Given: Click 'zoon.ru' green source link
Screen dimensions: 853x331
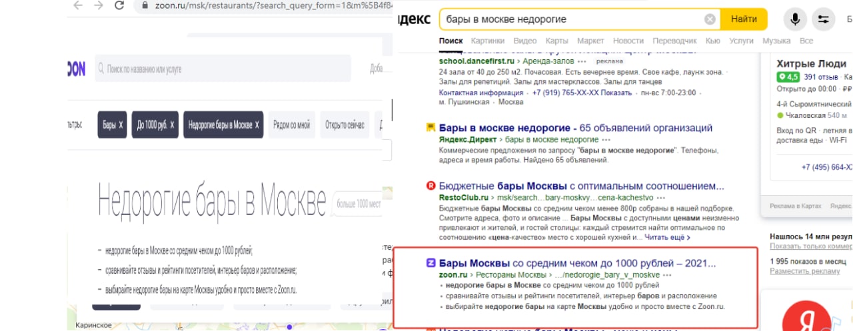Looking at the screenshot, I should click(453, 274).
